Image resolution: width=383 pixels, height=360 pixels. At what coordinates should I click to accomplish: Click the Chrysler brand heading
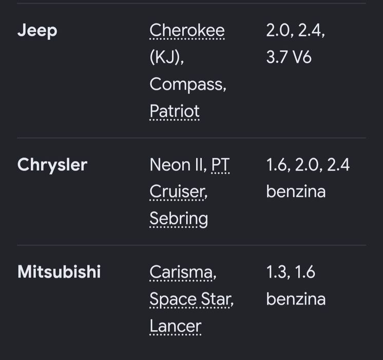[52, 165]
